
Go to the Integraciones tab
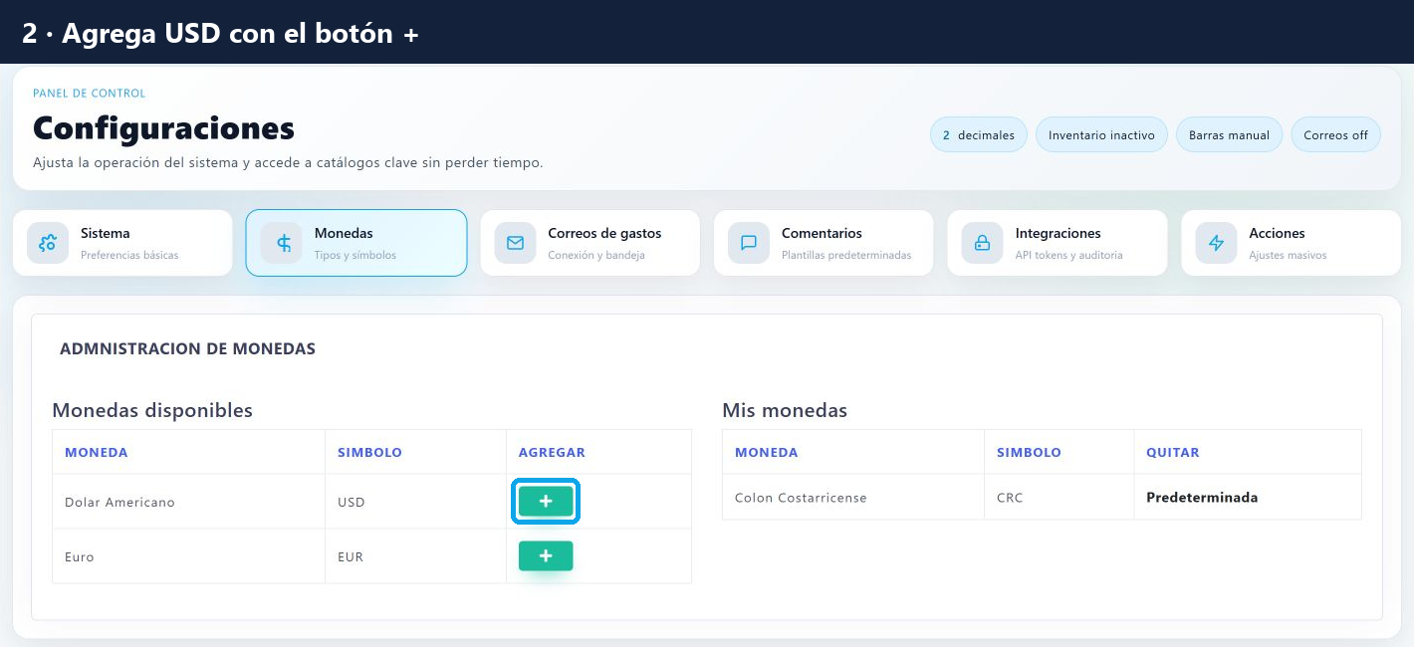click(x=1058, y=243)
